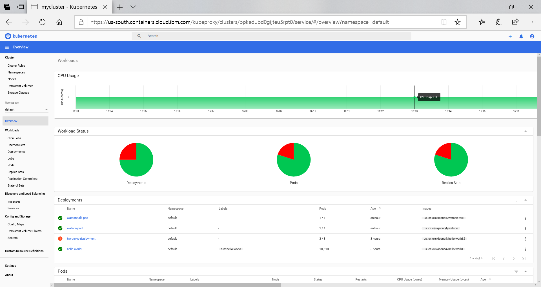Open the hello-world deployment link
The height and width of the screenshot is (287, 541).
pyautogui.click(x=74, y=249)
